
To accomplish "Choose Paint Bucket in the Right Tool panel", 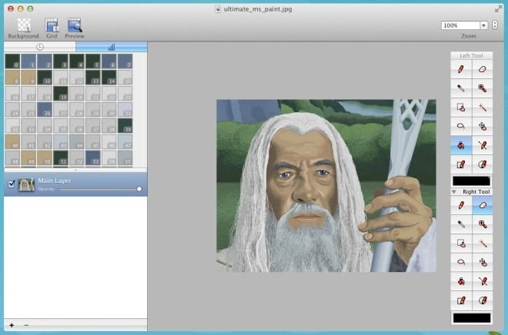I will 461,281.
